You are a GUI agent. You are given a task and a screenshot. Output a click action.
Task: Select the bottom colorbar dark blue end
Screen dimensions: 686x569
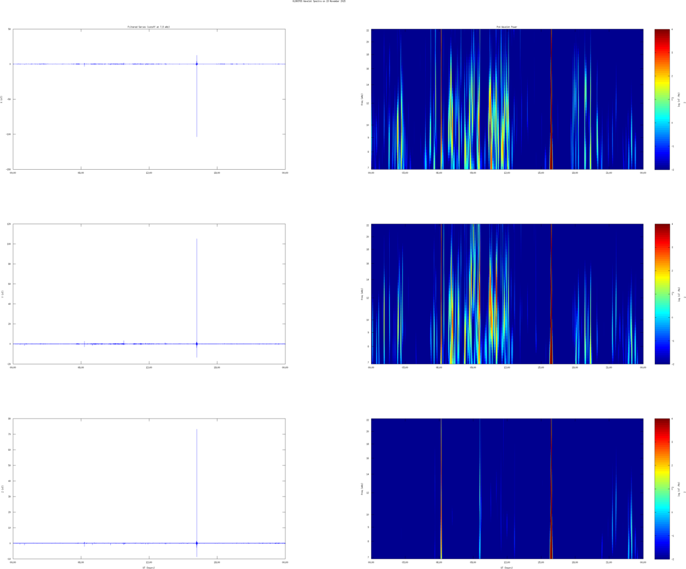661,553
